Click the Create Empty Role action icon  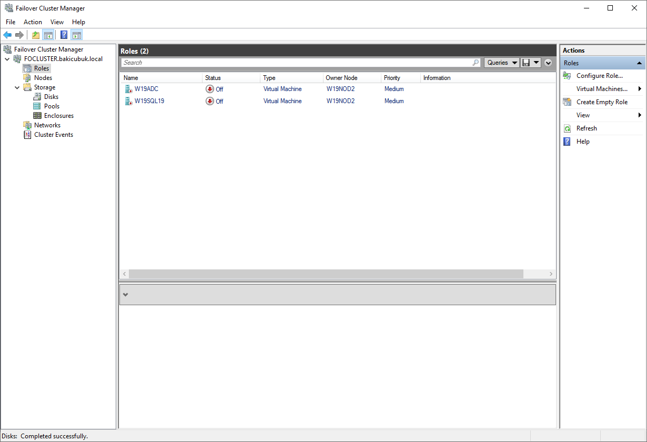tap(567, 102)
